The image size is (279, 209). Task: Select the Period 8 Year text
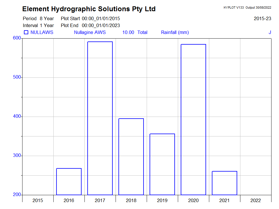(x=38, y=19)
